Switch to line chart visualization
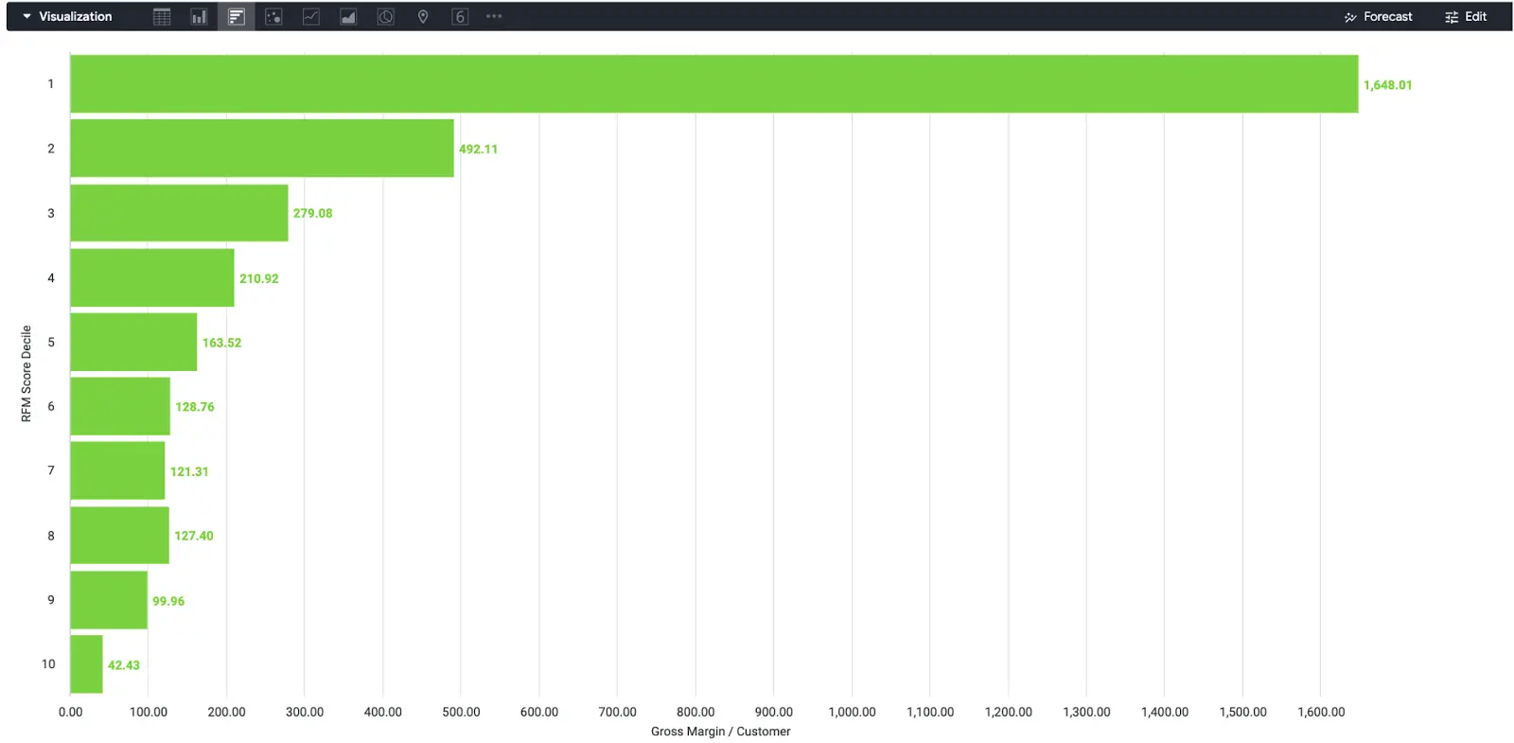1514x743 pixels. point(311,17)
